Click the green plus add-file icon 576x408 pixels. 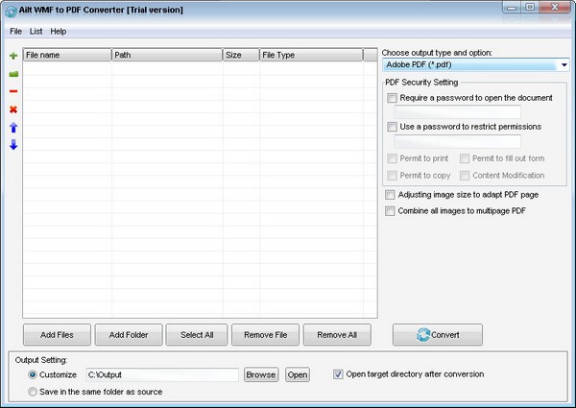[13, 56]
